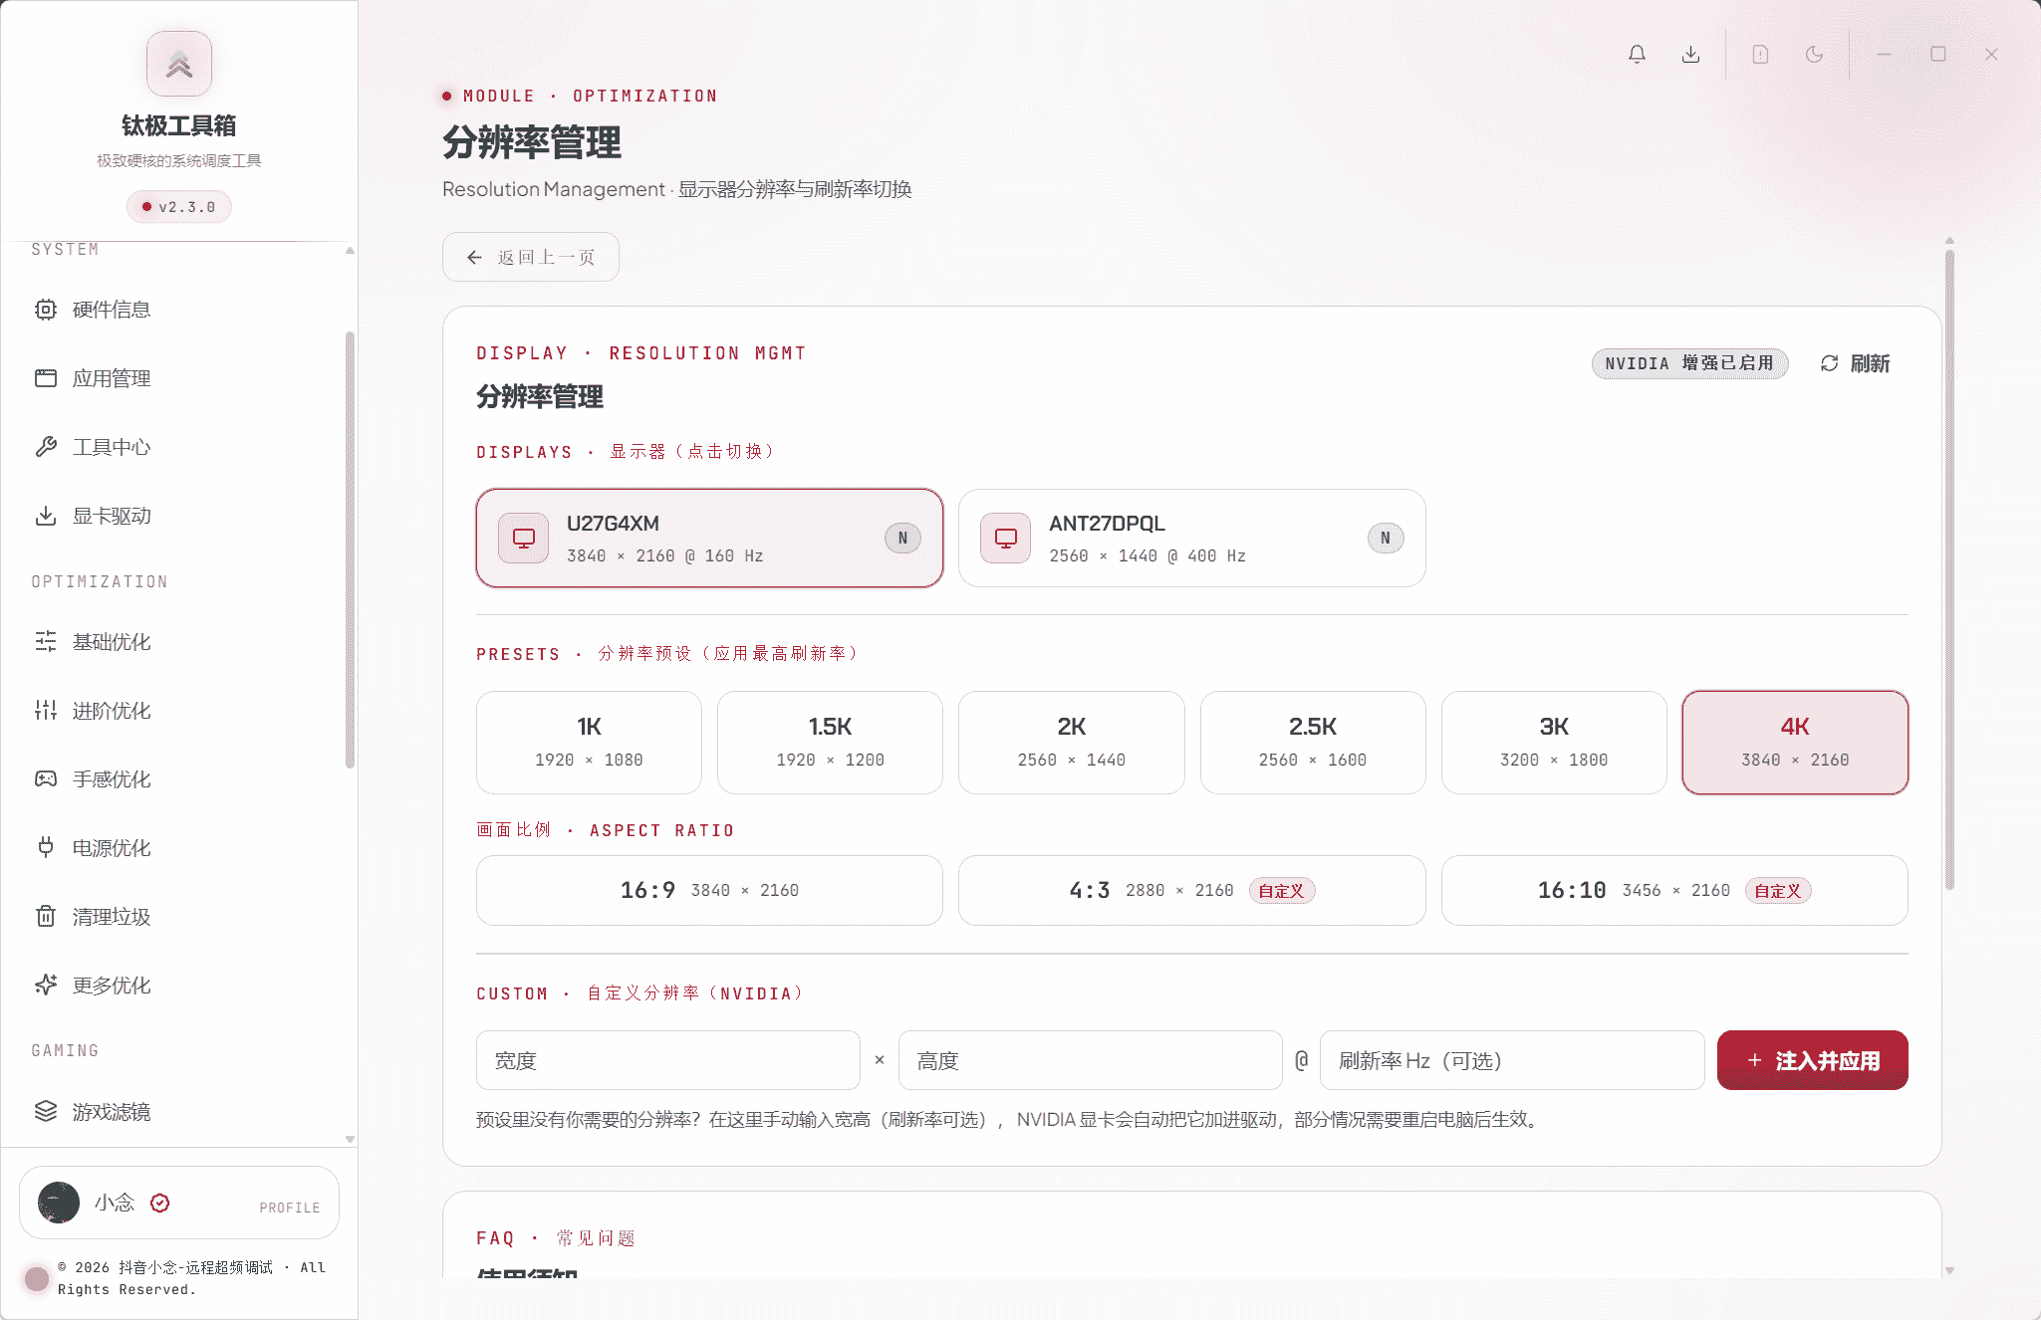Choose the 16:9 aspect ratio option
2041x1320 pixels.
pyautogui.click(x=709, y=890)
